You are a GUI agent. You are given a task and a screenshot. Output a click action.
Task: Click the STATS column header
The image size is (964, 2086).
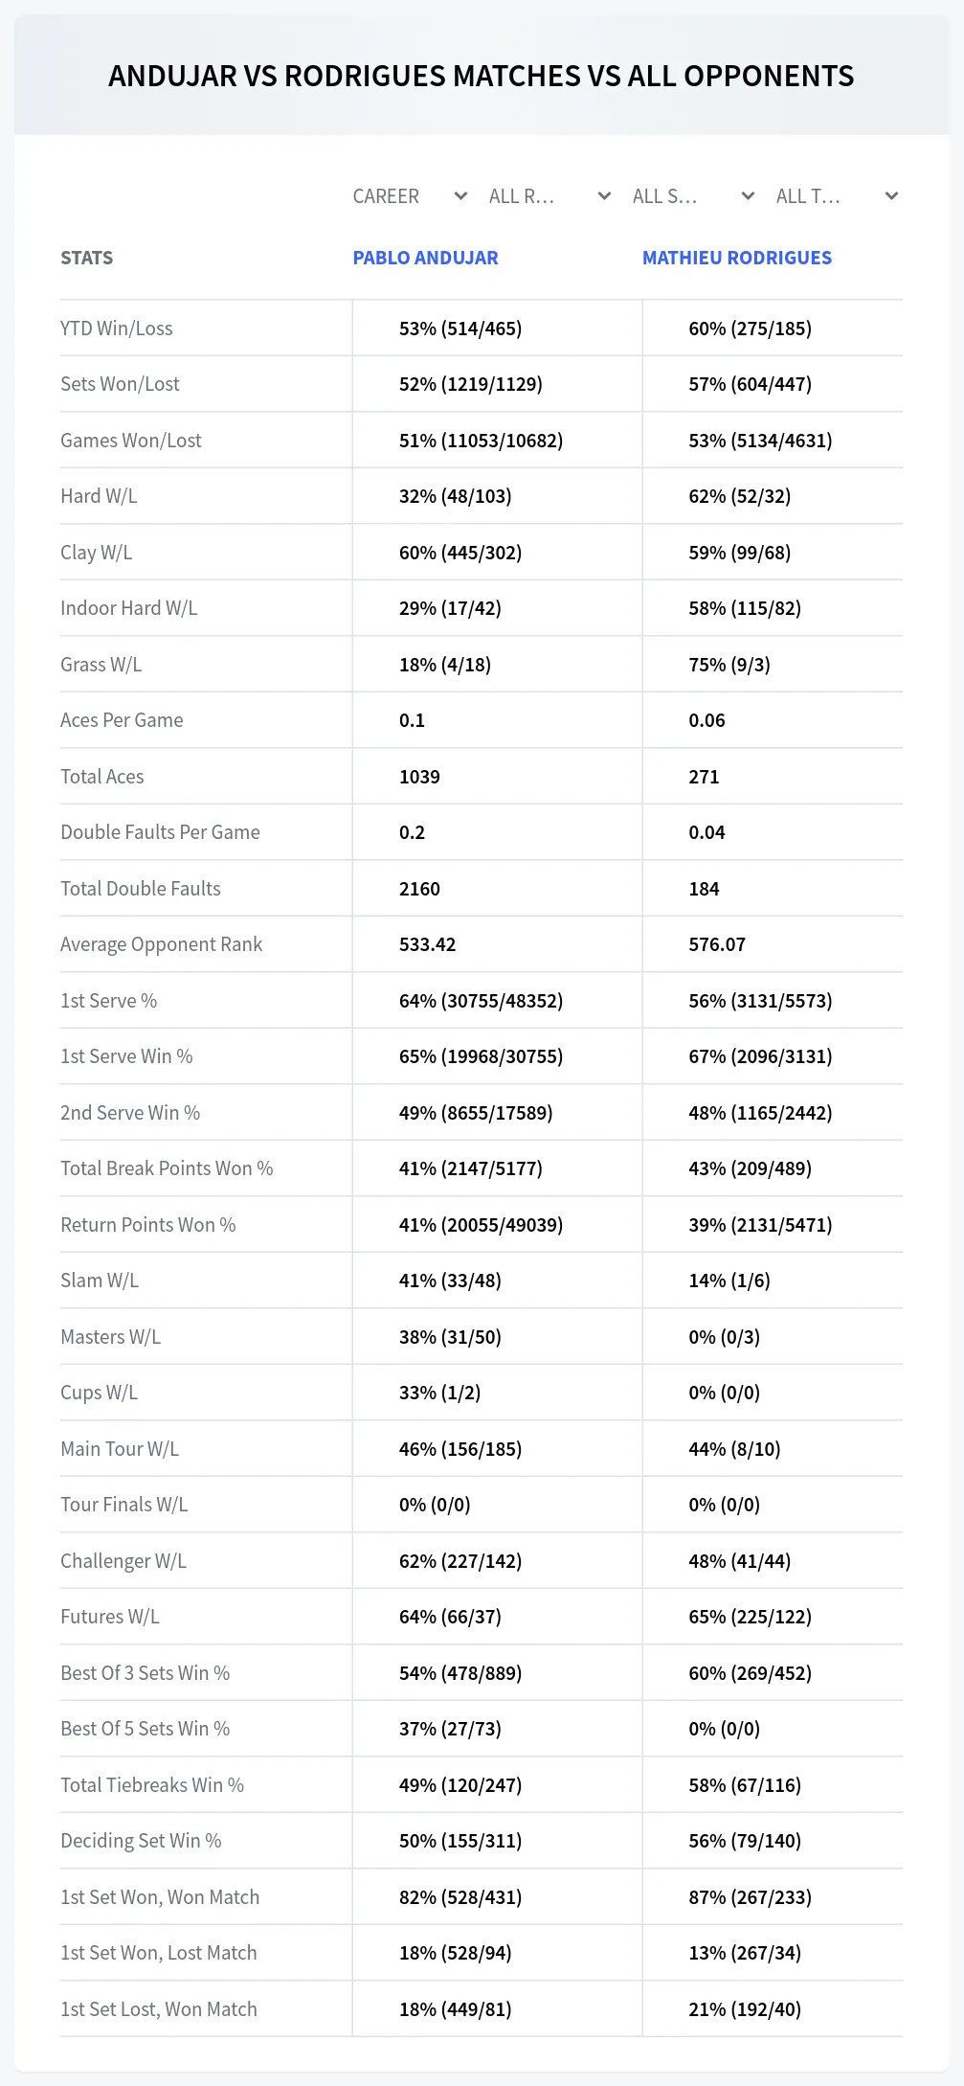(x=86, y=258)
